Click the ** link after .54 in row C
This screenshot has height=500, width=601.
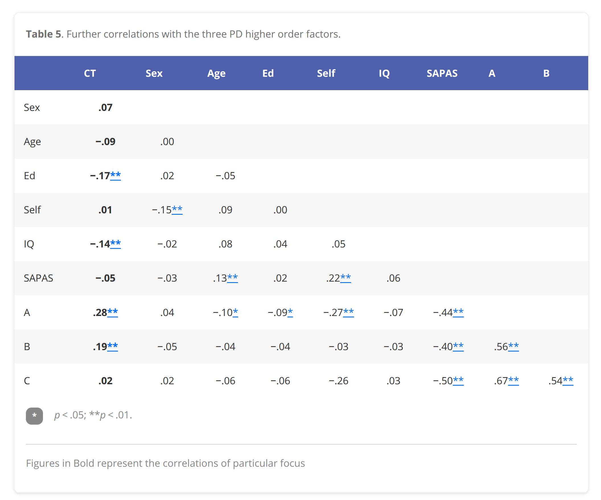568,380
